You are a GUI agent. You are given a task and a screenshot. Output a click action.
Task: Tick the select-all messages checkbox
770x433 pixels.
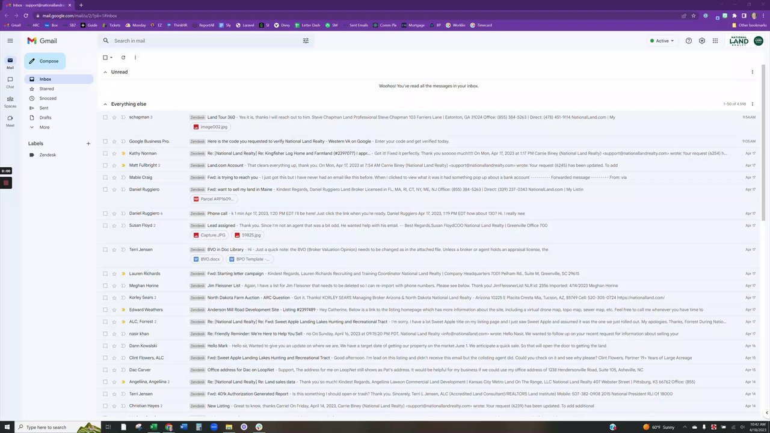(105, 58)
